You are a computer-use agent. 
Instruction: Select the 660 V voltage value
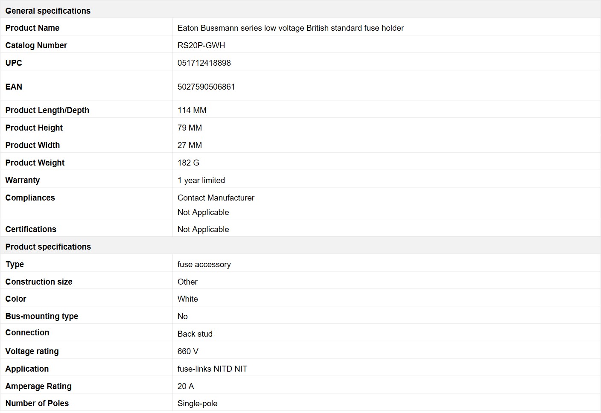pos(188,351)
